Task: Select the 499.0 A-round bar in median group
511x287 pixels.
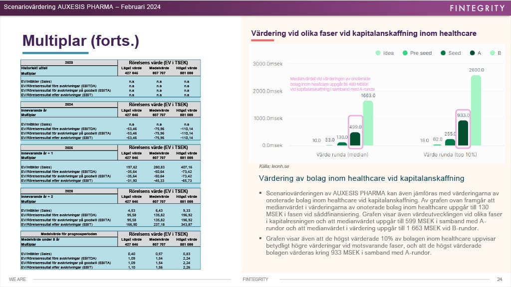Action: (355, 139)
